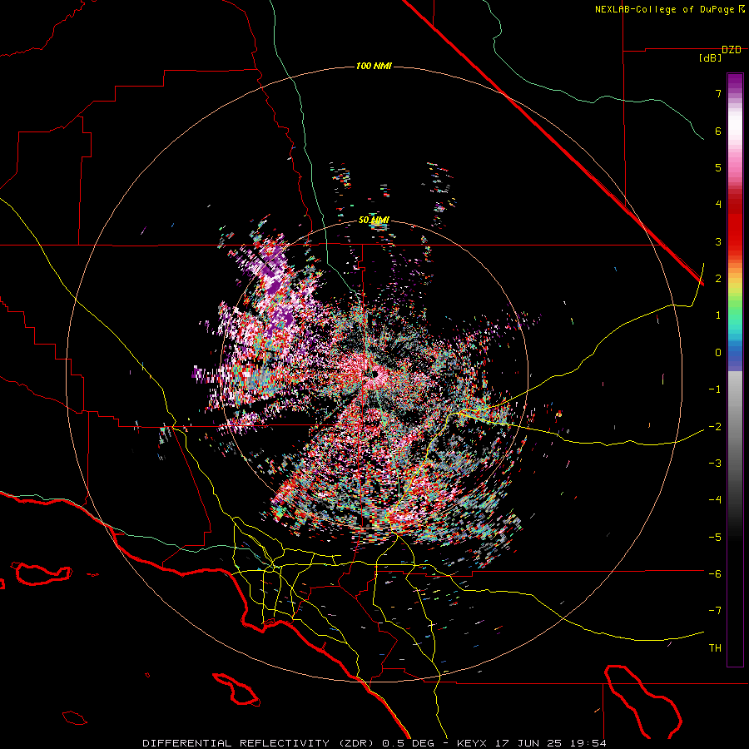Click the "6" value on color scale
The height and width of the screenshot is (749, 749).
[718, 131]
